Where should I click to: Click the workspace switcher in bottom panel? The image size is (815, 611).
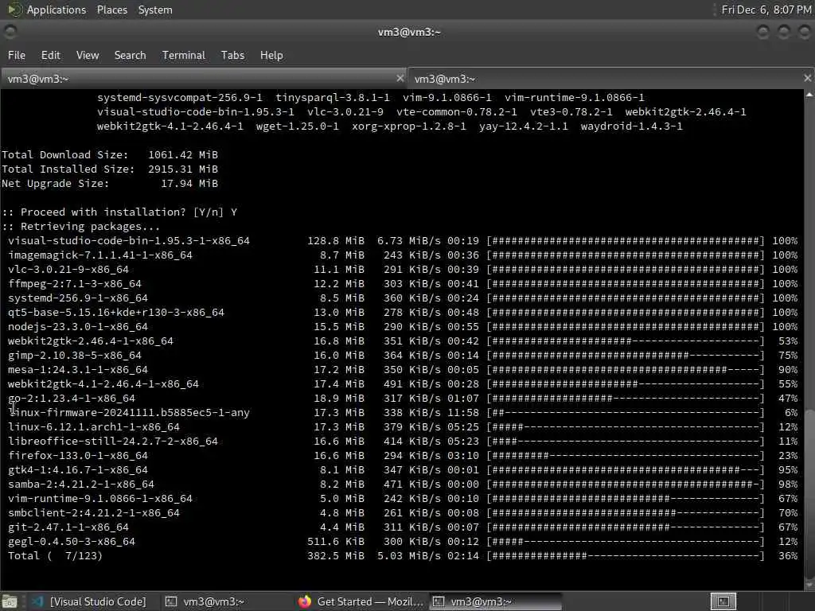[723, 601]
